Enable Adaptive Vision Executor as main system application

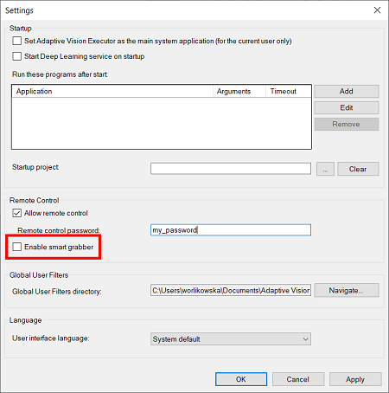(16, 41)
